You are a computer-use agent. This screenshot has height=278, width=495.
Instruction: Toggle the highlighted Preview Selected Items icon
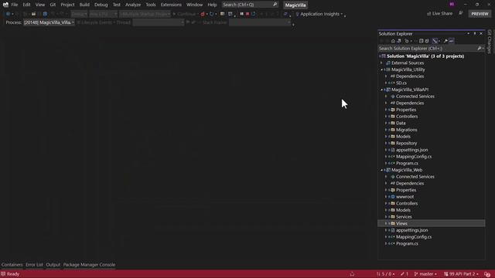[452, 41]
